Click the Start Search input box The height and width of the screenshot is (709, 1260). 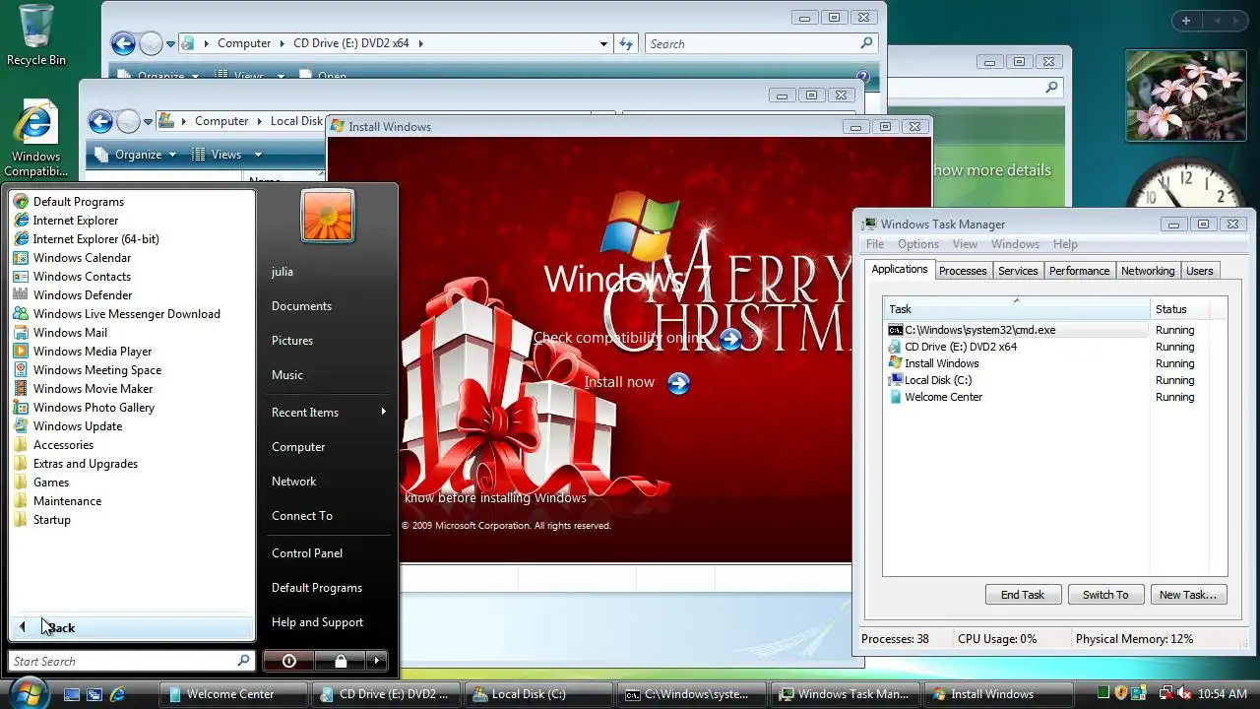click(123, 661)
